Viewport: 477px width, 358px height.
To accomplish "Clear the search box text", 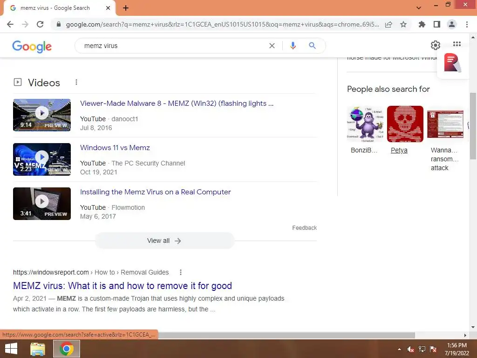I will (x=272, y=46).
